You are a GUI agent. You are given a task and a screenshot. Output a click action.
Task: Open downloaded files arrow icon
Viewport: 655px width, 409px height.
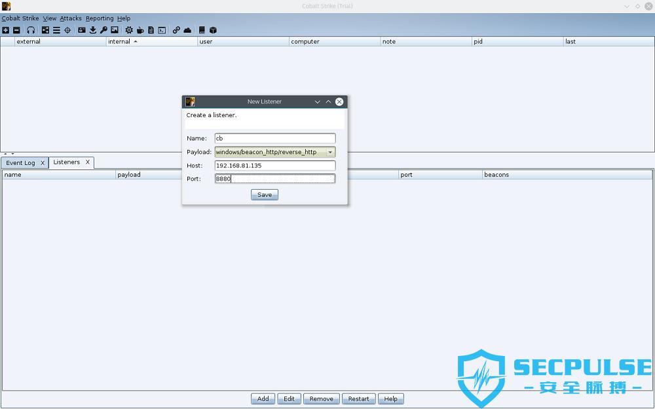(x=93, y=30)
